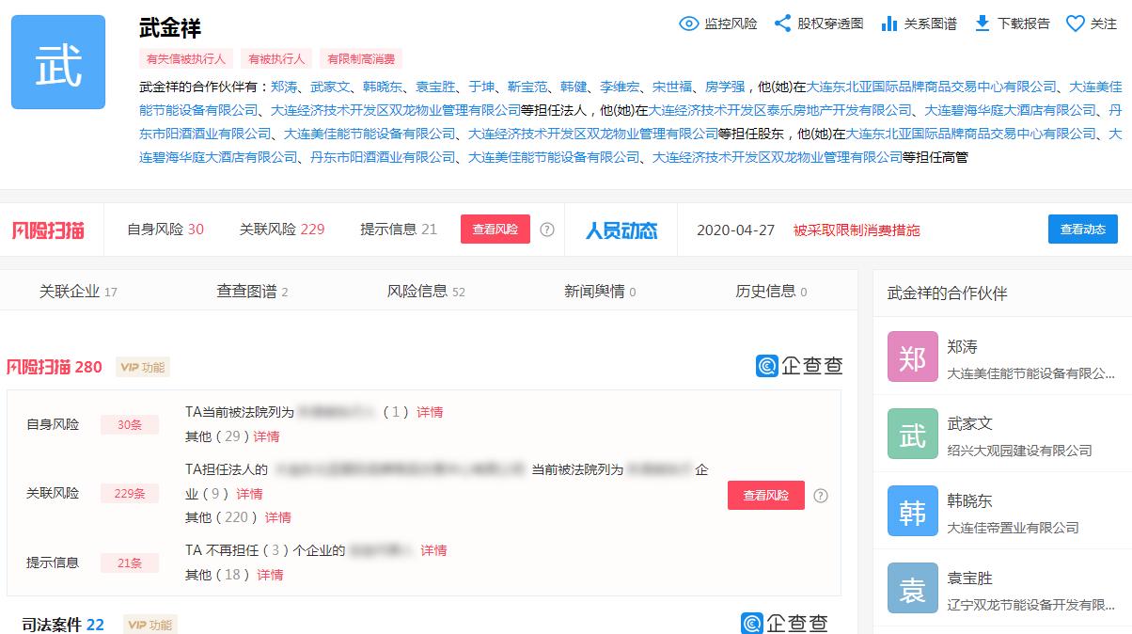Switch to the 风险信息 tab
The height and width of the screenshot is (634, 1132).
pyautogui.click(x=417, y=292)
